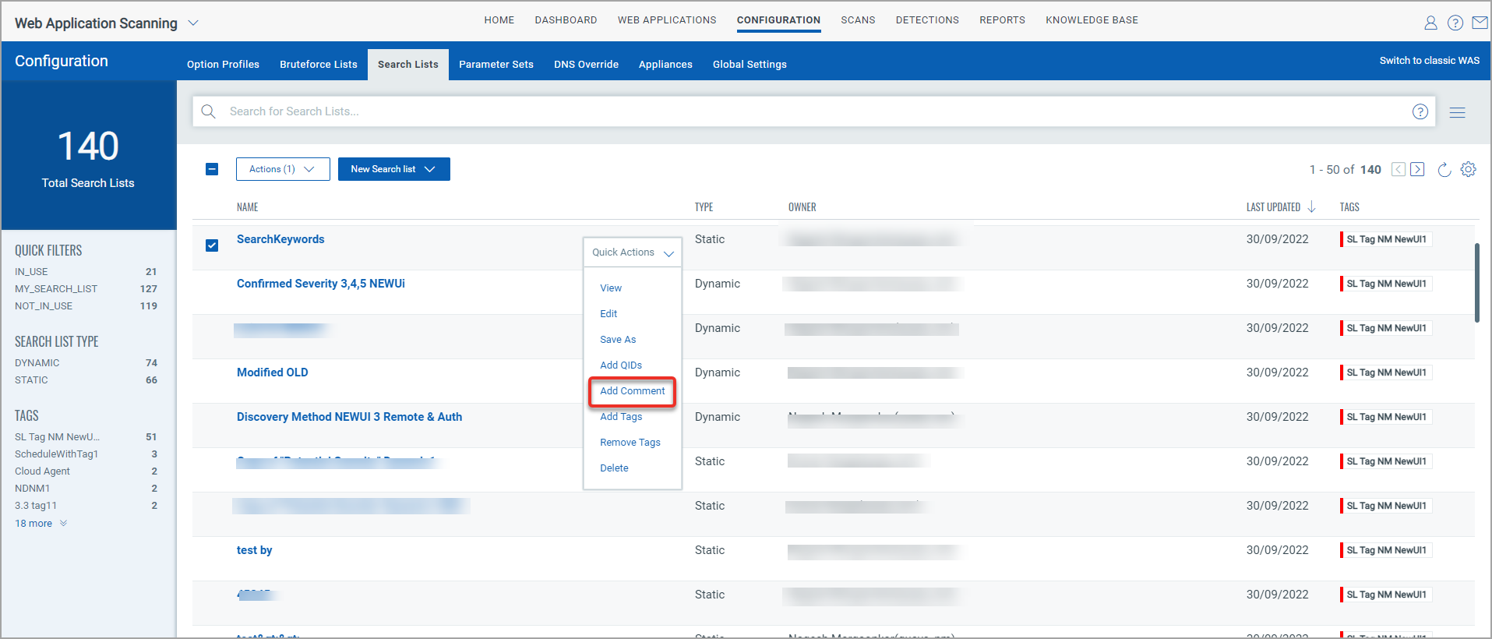
Task: Toggle the select-all checkbox in header
Action: [x=212, y=169]
